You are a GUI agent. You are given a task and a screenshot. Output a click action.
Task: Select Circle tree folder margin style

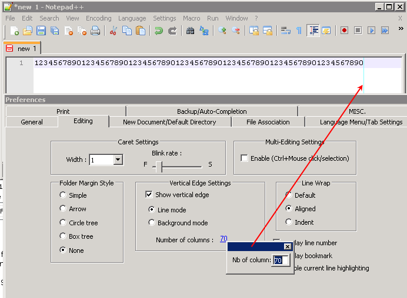(x=63, y=222)
